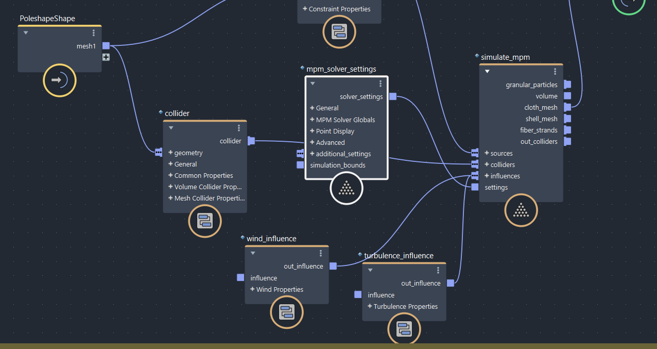The width and height of the screenshot is (657, 349).
Task: Click turbulence_influence out_influence output port
Action: click(451, 283)
